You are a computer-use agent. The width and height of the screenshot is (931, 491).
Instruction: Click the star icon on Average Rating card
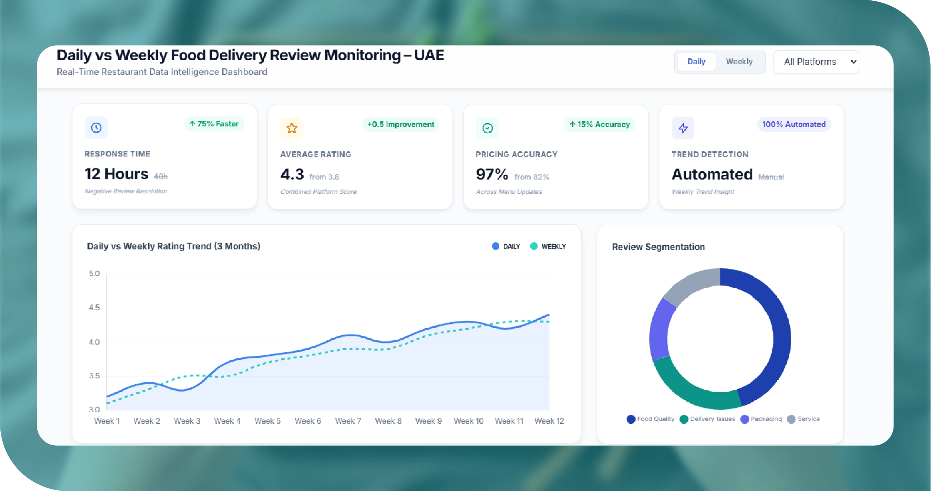click(x=292, y=128)
